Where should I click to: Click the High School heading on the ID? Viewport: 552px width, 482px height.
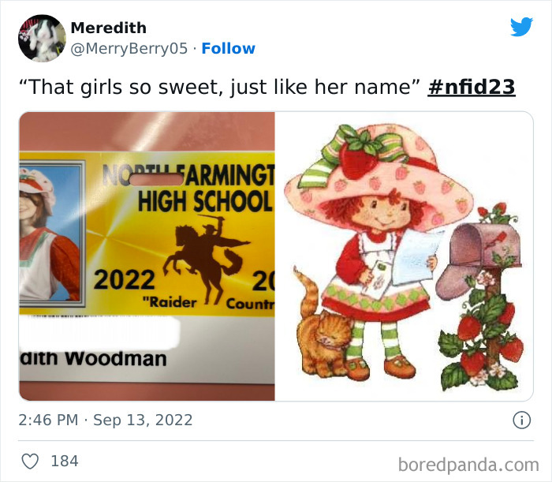tap(205, 201)
